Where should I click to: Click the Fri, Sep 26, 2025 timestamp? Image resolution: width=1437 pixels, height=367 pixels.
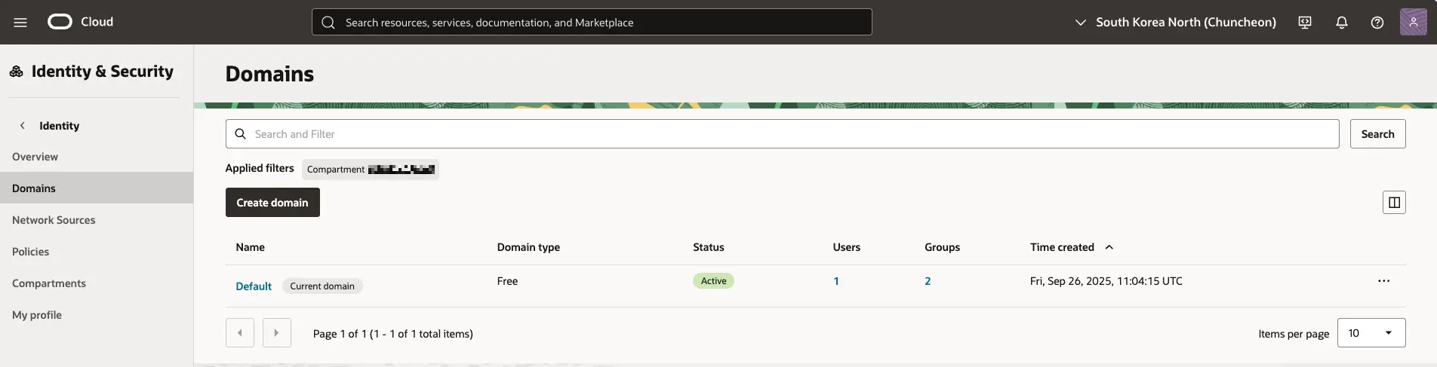click(1106, 281)
